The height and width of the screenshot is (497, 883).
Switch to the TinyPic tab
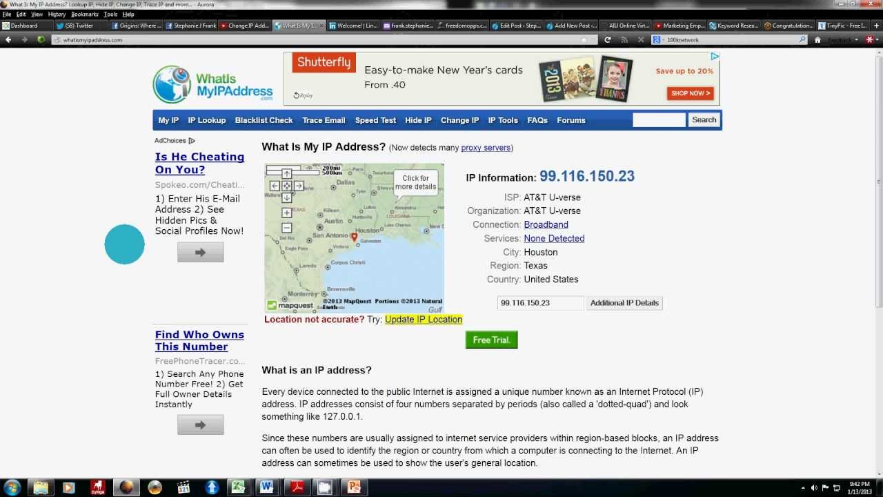(x=842, y=26)
